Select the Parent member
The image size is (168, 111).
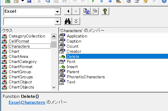pyautogui.click(x=73, y=72)
